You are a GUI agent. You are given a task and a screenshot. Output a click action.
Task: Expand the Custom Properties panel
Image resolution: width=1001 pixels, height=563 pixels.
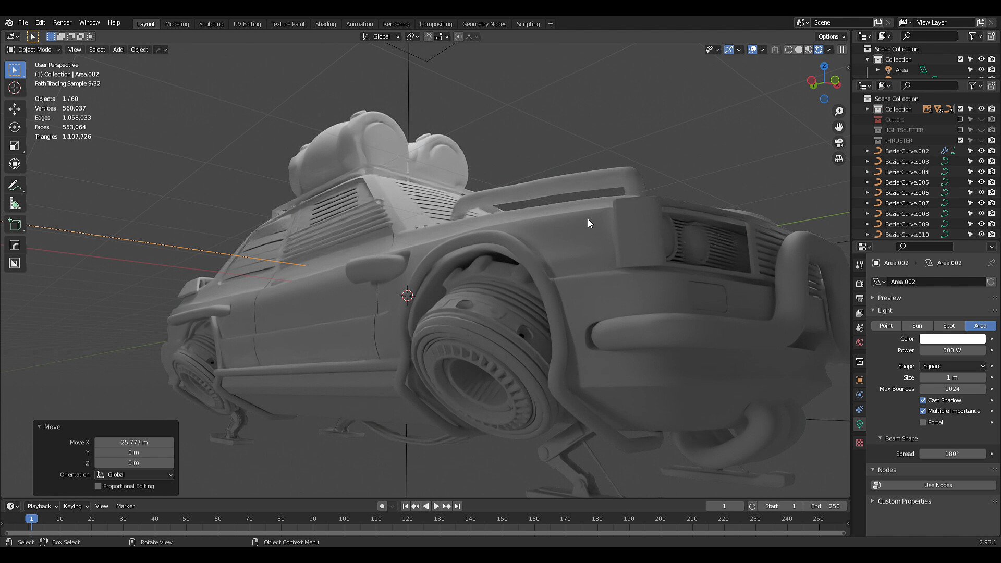(x=904, y=501)
